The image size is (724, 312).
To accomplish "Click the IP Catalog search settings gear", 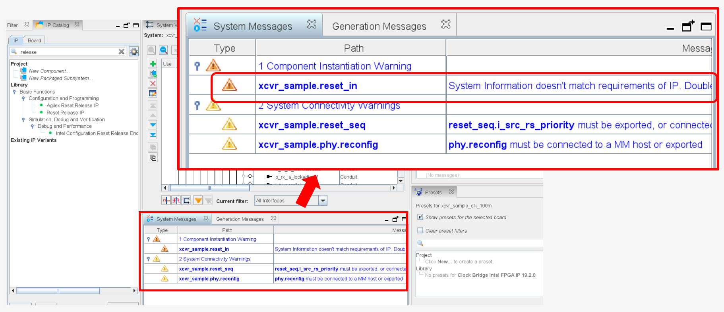I will [134, 52].
